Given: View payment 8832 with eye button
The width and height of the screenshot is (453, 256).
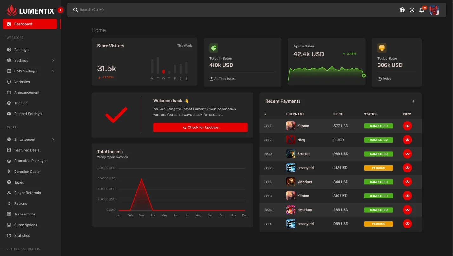Looking at the screenshot, I should [407, 182].
